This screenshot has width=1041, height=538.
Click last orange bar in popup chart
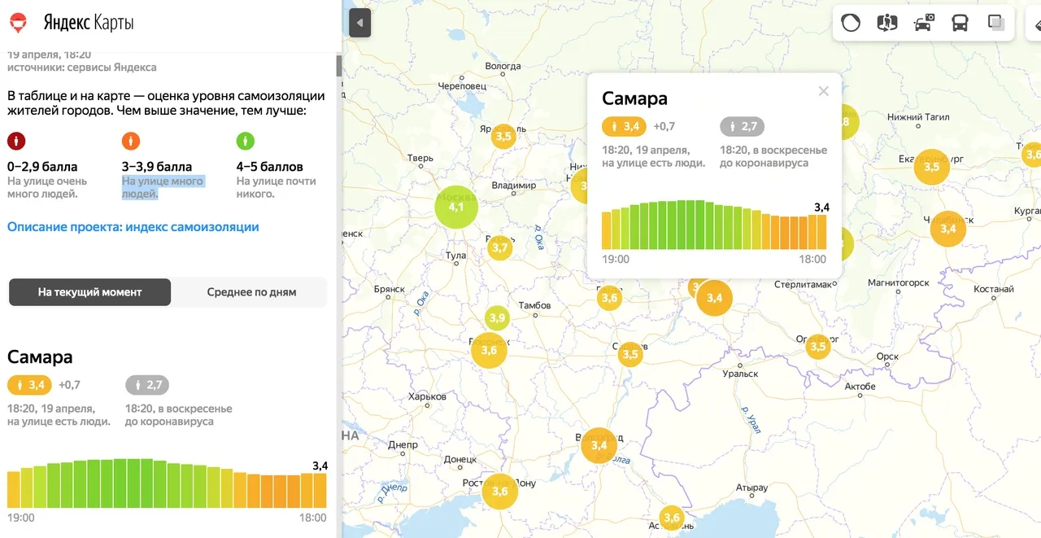pos(821,232)
